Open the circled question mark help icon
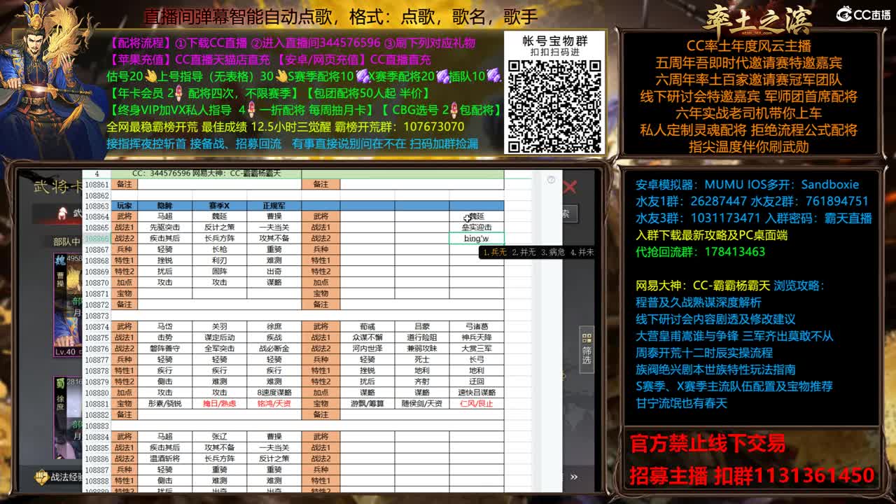This screenshot has width=896, height=504. click(x=551, y=180)
